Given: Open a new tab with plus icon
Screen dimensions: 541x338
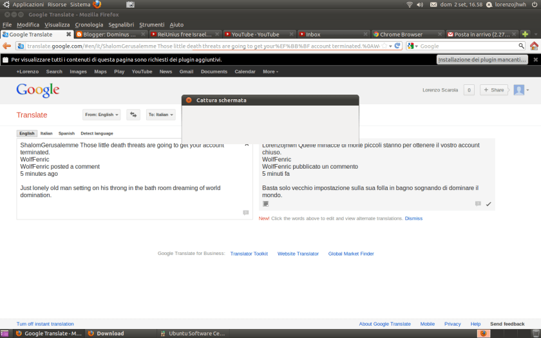Looking at the screenshot, I should click(x=525, y=34).
